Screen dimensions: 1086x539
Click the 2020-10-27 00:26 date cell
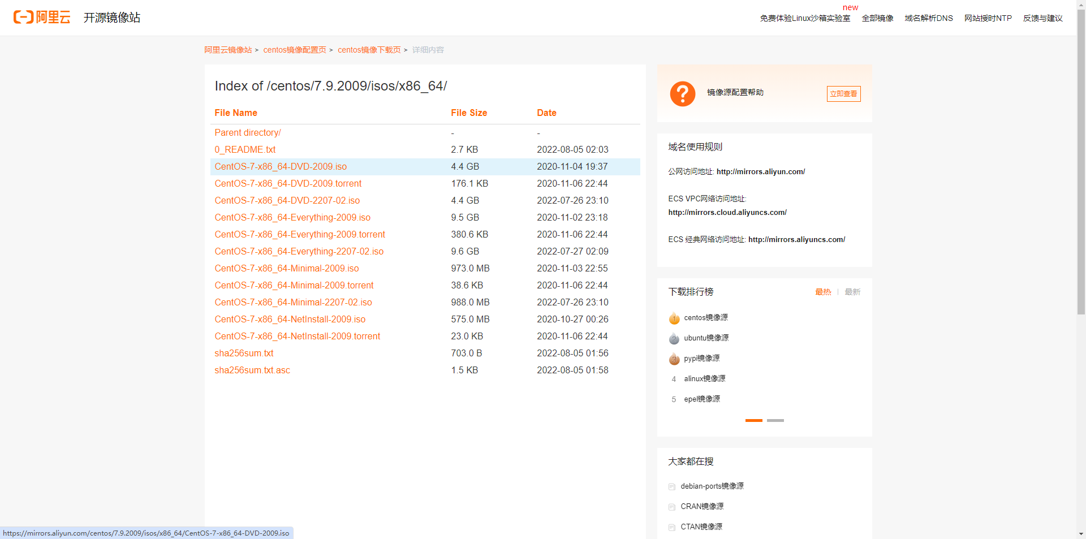572,319
